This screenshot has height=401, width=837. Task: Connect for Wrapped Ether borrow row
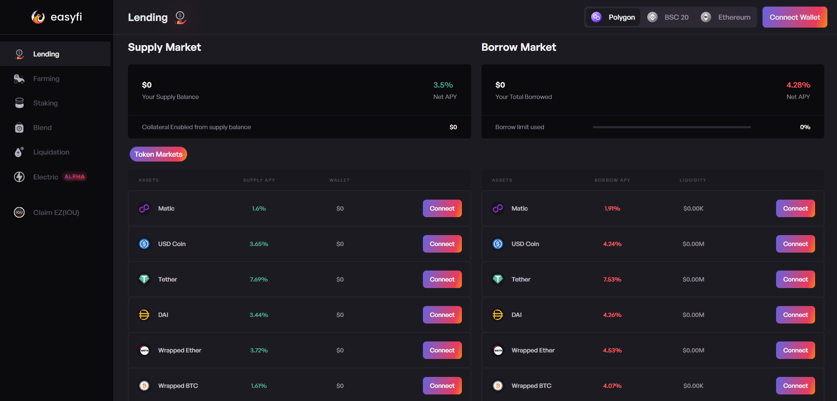795,350
